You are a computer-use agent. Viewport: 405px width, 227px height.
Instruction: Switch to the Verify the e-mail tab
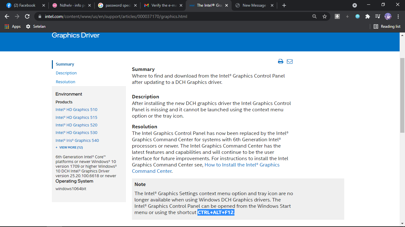[x=163, y=5]
